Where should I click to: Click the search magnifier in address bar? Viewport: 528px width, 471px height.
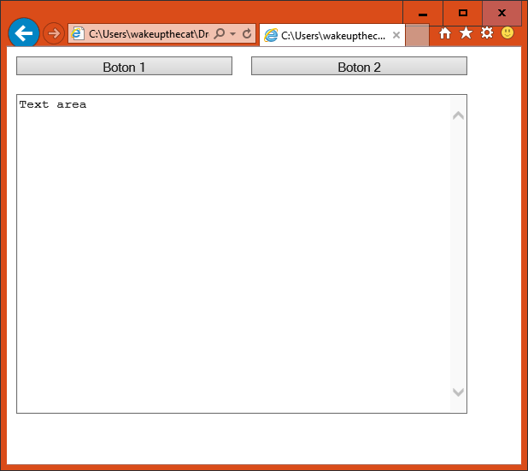(220, 33)
